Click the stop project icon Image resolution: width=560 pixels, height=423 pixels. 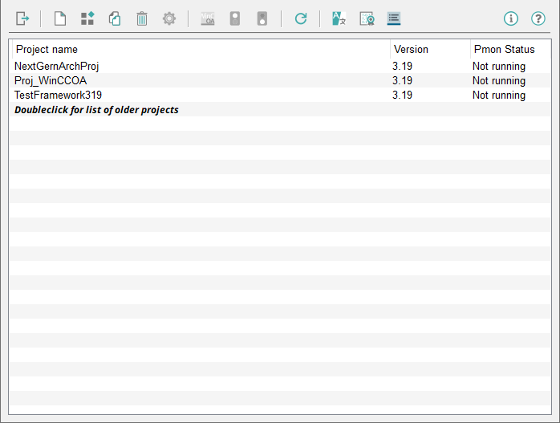(262, 18)
